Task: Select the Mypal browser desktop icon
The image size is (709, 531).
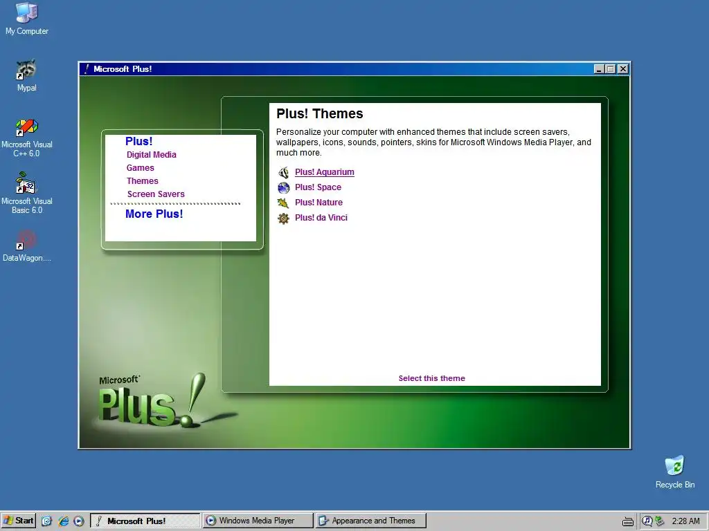Action: (27, 75)
